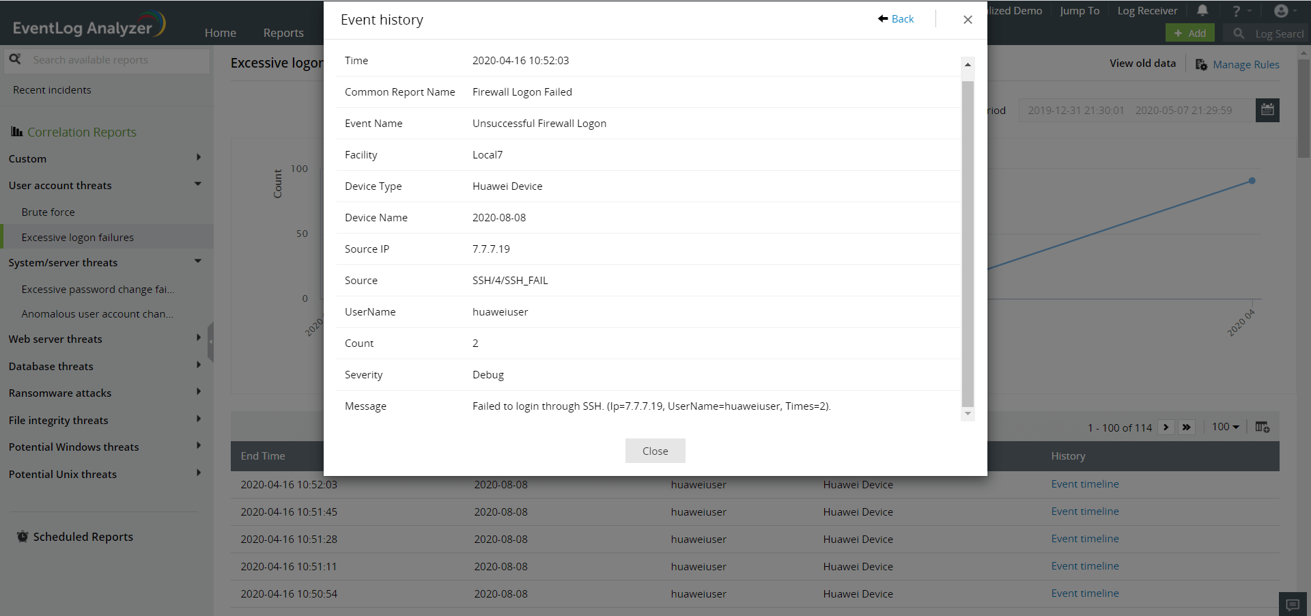Click the green Add button
Image resolution: width=1311 pixels, height=616 pixels.
1190,33
